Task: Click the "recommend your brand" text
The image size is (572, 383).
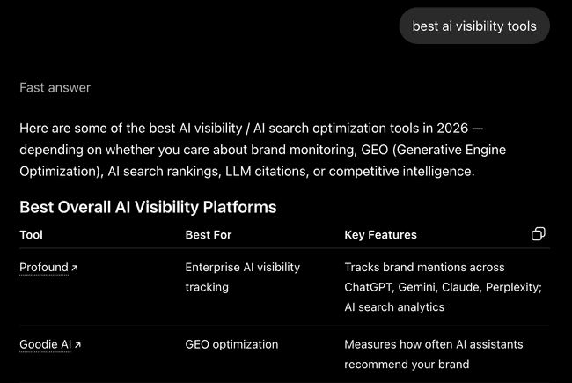Action: pos(407,365)
